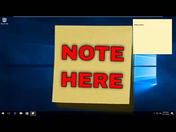Viewport: 176px width, 132px height.
Task: Launch Microsoft Edge from the taskbar
Action: (15, 113)
